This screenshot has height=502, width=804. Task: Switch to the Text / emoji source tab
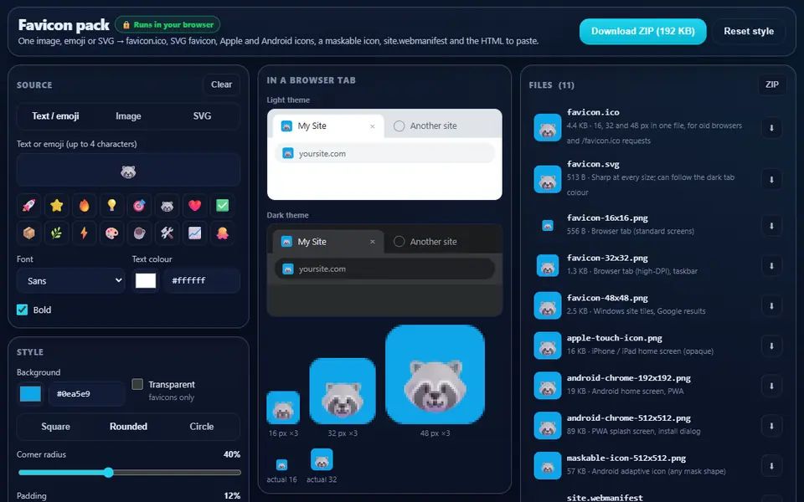click(55, 115)
